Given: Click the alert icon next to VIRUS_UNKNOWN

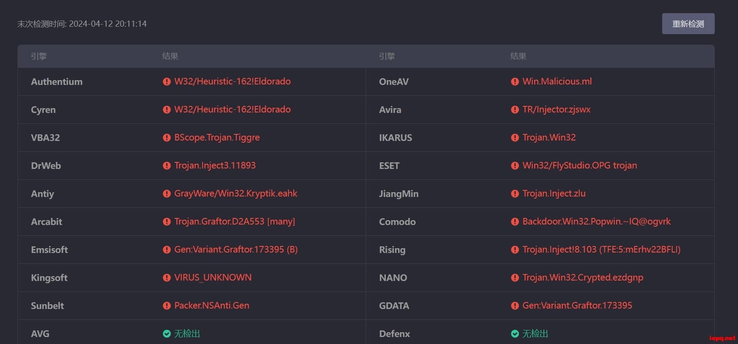Looking at the screenshot, I should [x=167, y=277].
